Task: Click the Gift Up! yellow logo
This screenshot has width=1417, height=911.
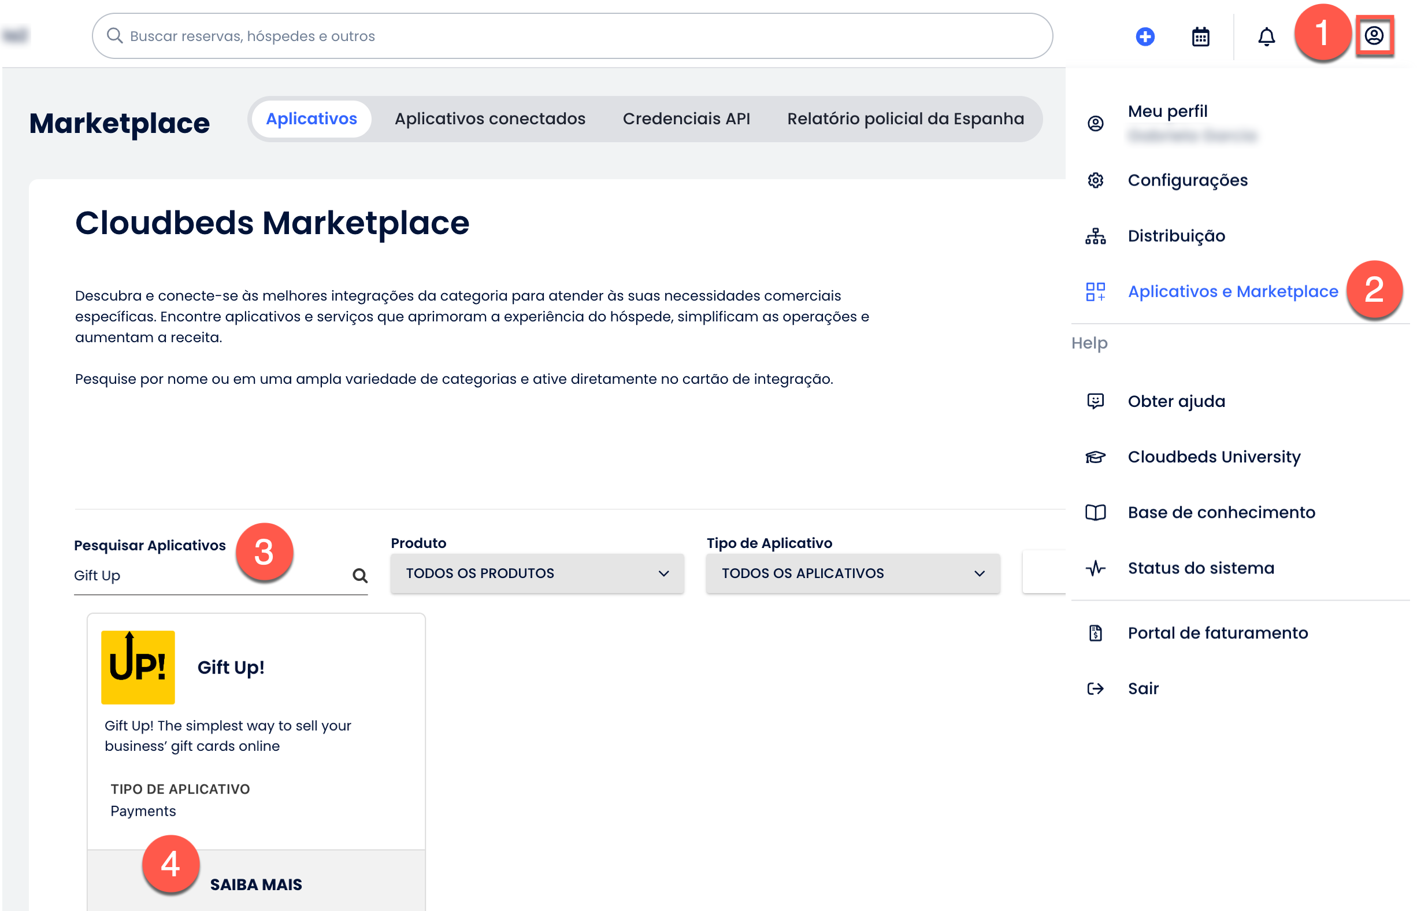Action: tap(138, 666)
